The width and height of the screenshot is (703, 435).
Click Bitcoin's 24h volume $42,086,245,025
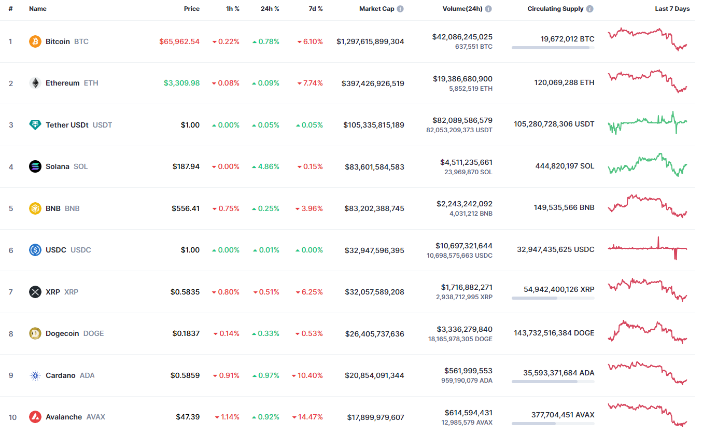[x=462, y=37]
